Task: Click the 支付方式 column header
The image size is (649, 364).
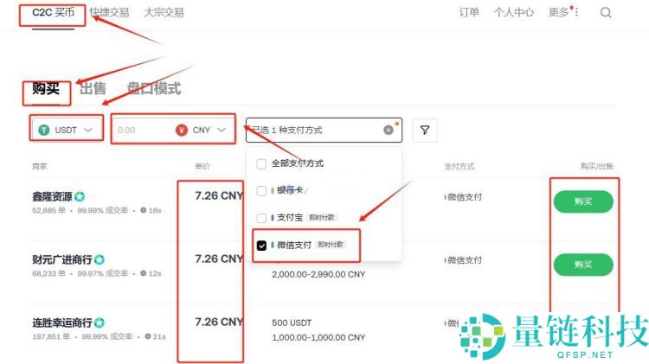Action: 459,166
